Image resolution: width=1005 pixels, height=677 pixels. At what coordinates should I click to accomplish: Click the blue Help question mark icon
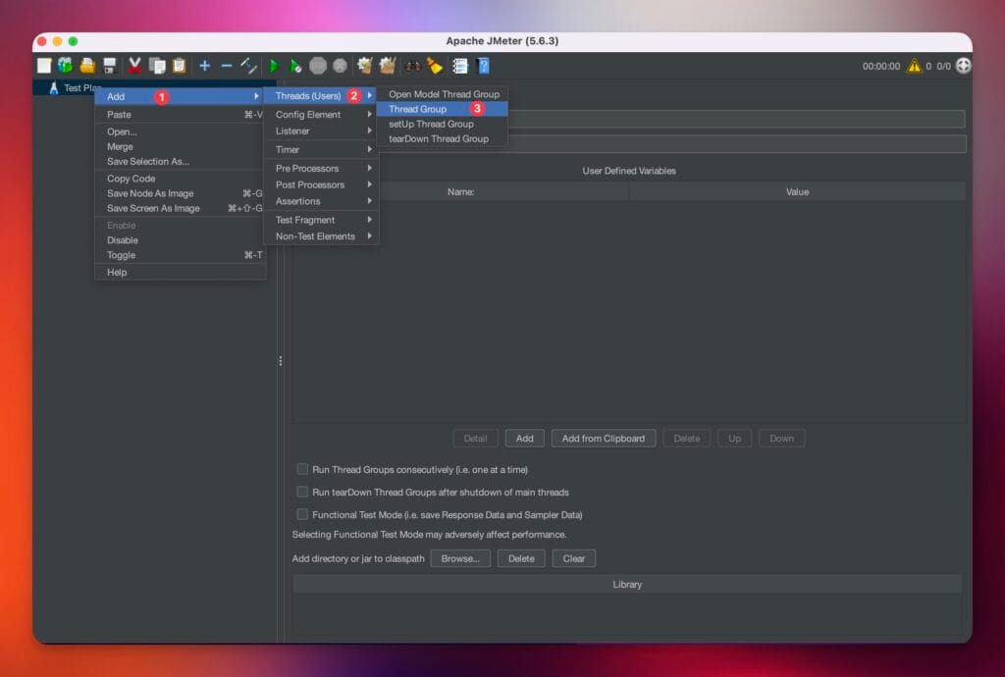[483, 66]
